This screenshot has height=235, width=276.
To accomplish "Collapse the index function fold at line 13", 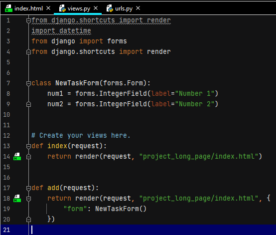I will (x=28, y=146).
